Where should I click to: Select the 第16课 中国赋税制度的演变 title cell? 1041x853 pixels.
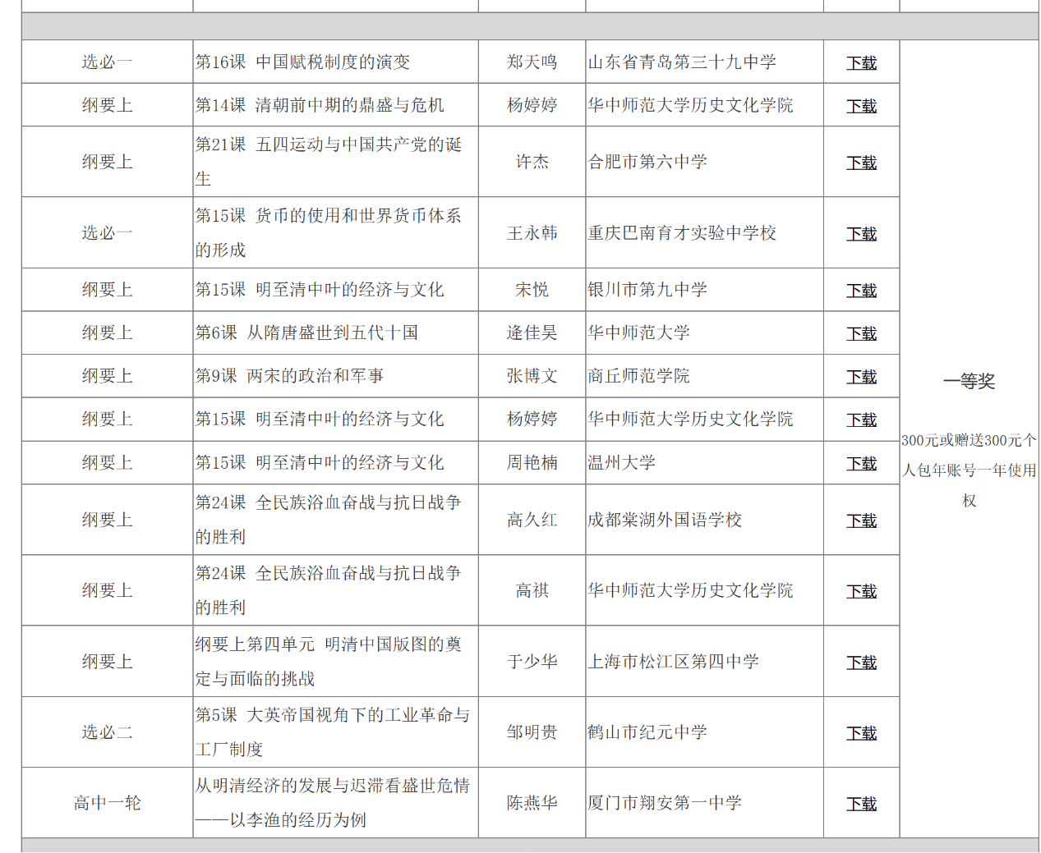(302, 62)
